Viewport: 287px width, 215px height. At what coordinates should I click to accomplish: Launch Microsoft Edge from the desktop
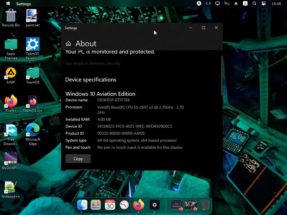(33, 134)
